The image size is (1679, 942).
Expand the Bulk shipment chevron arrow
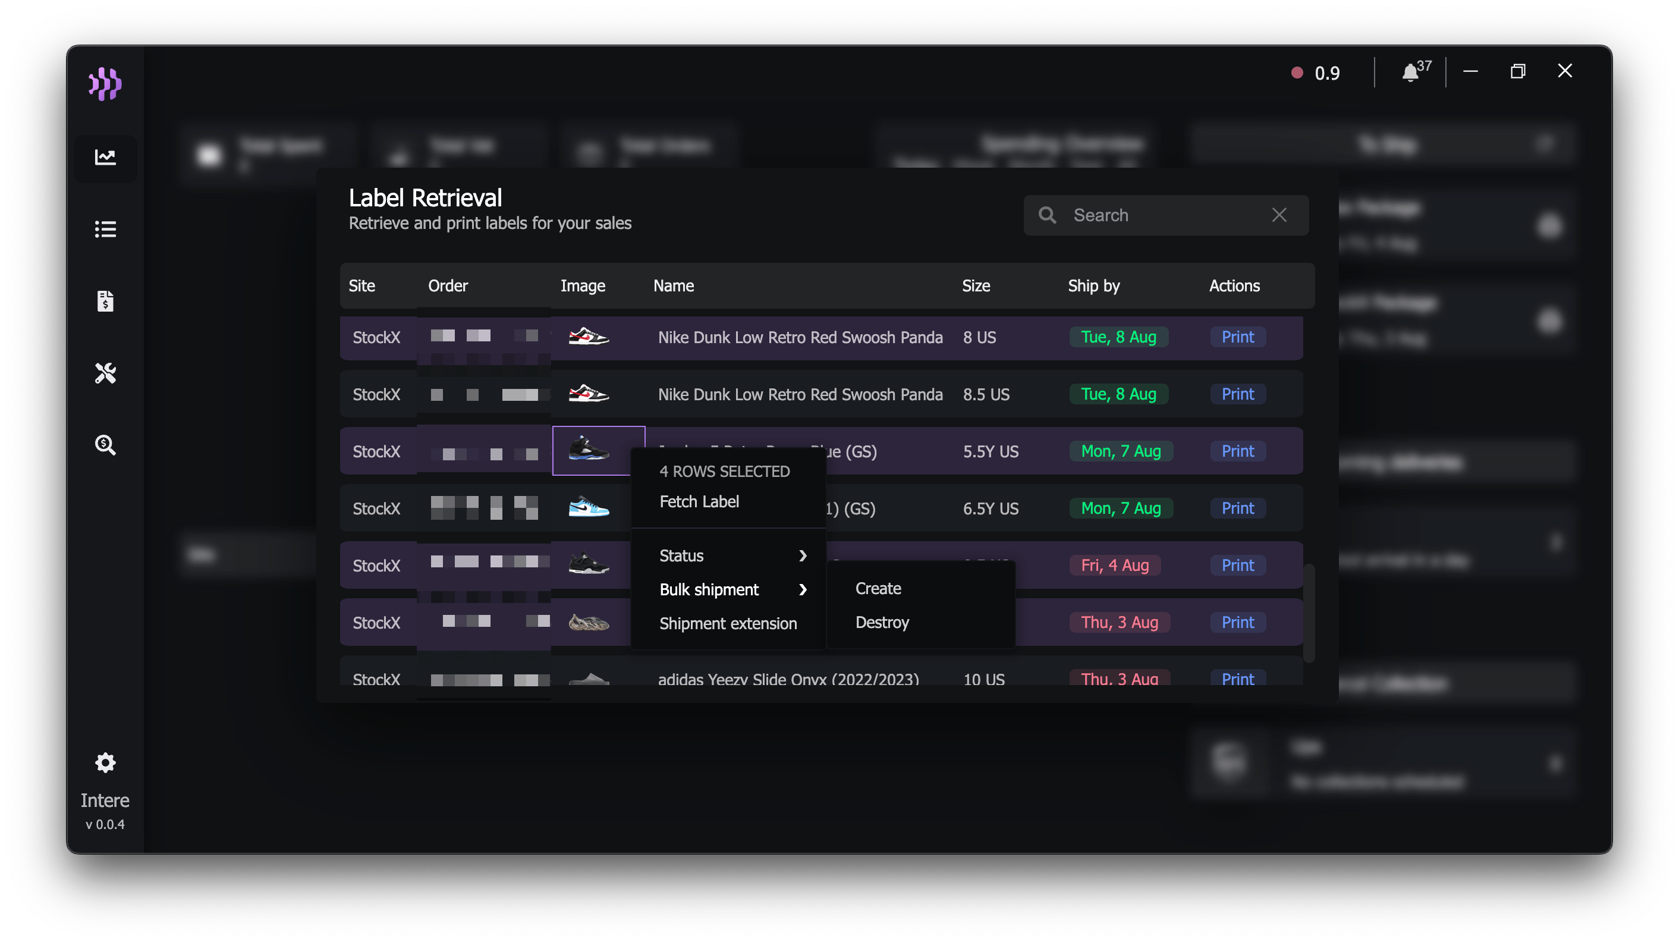coord(803,589)
